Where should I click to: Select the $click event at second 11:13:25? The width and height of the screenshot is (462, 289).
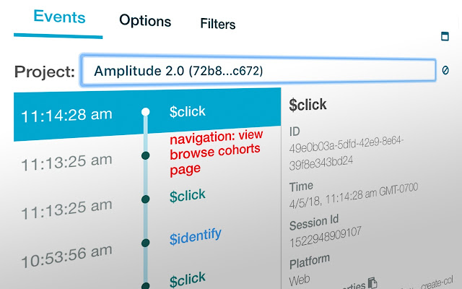coord(187,195)
